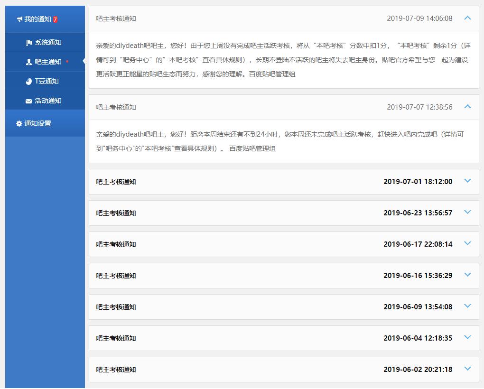Click 吧主考核通知 title dated 2019-07-09
484x389 pixels.
coord(116,19)
